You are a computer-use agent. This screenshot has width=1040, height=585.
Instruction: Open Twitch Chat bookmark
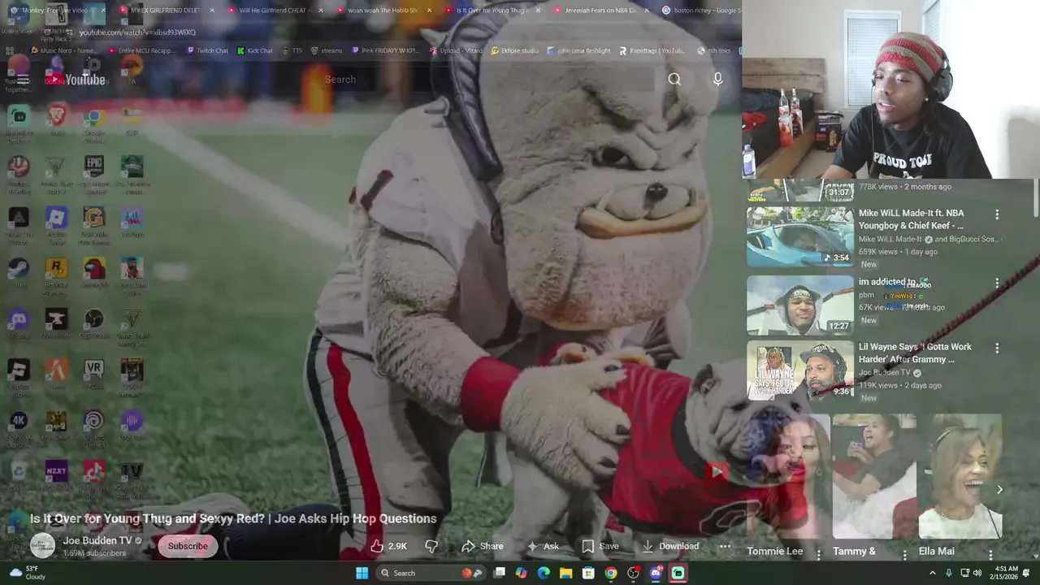click(207, 50)
